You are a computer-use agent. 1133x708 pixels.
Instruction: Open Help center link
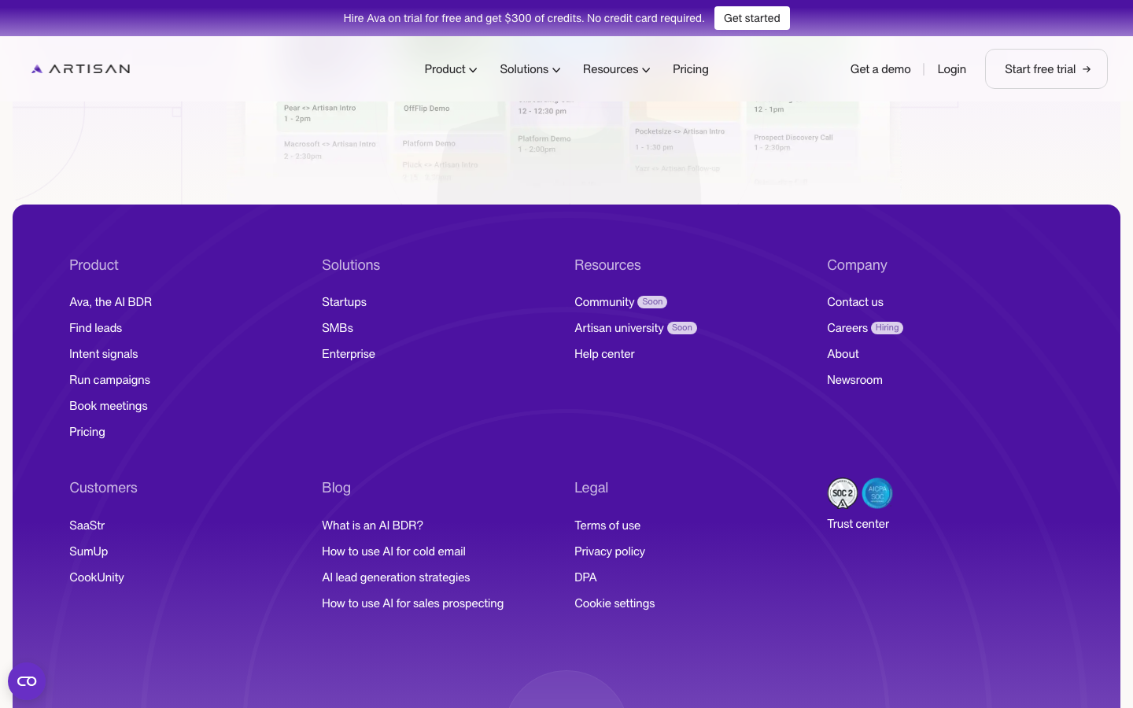604,354
